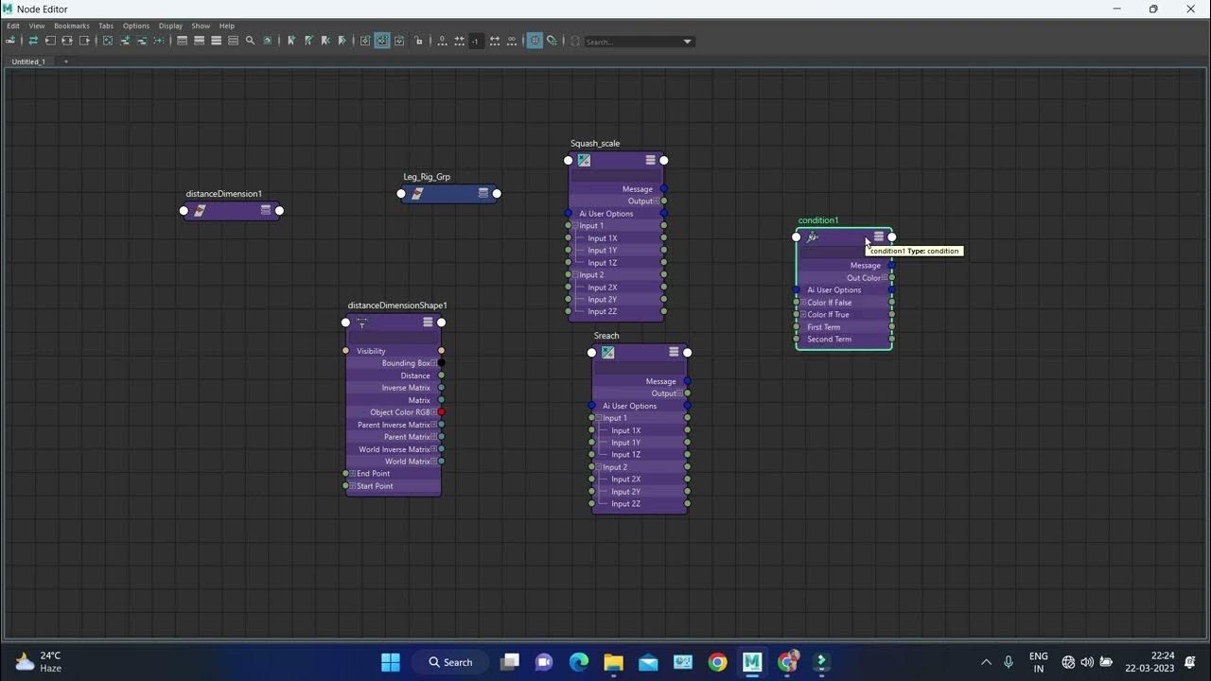Toggle the lock icon in the toolbar
Viewport: 1211px width, 681px height.
[x=418, y=41]
